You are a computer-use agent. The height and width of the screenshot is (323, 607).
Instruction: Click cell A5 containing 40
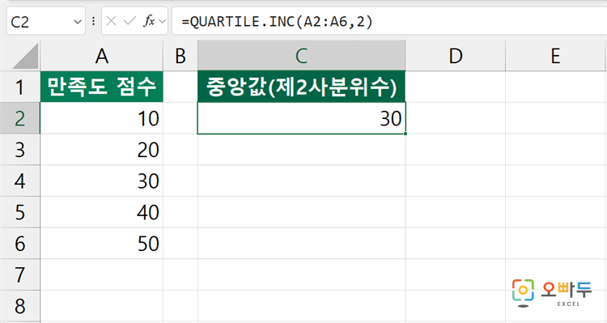coord(101,212)
